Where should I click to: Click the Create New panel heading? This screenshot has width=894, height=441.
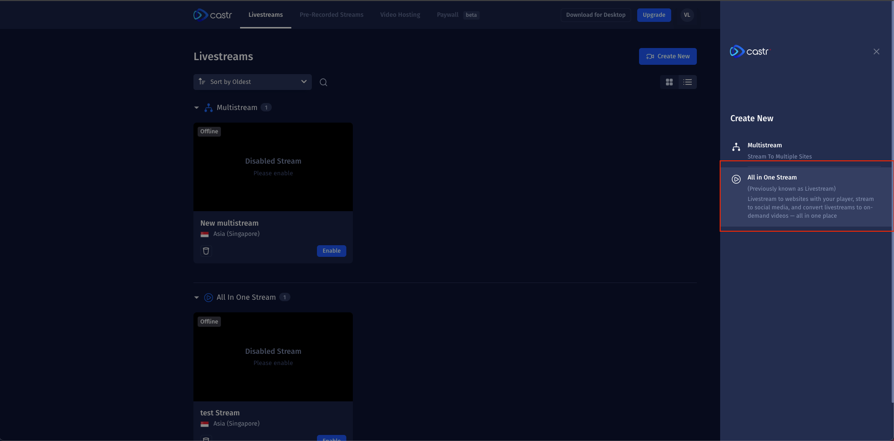(x=752, y=118)
